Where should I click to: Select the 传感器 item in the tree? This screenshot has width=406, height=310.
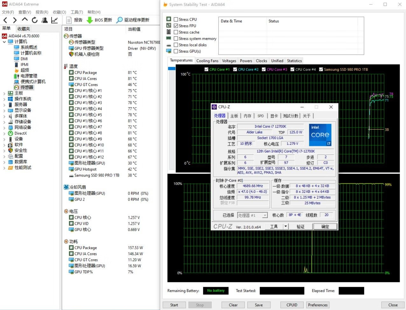coord(27,87)
